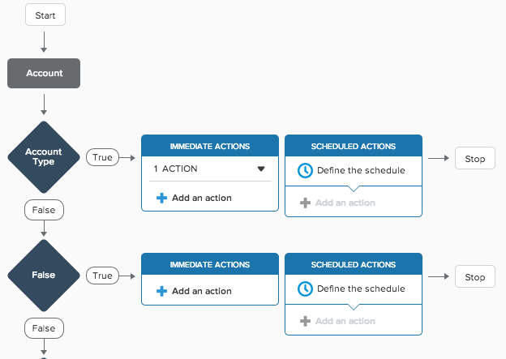This screenshot has width=506, height=359.
Task: Click the True label beside Account Type
Action: (103, 157)
